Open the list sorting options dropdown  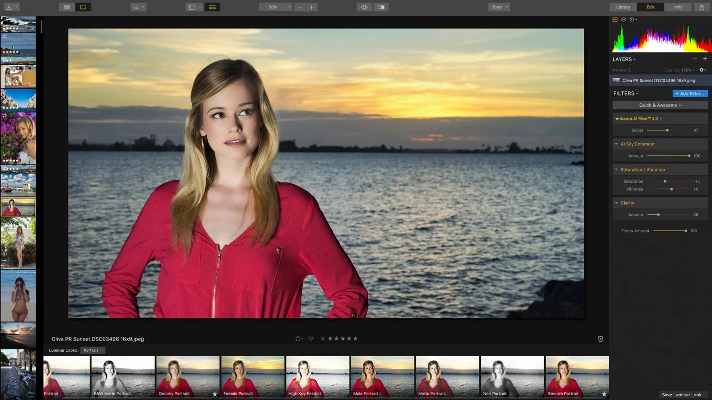click(x=138, y=7)
